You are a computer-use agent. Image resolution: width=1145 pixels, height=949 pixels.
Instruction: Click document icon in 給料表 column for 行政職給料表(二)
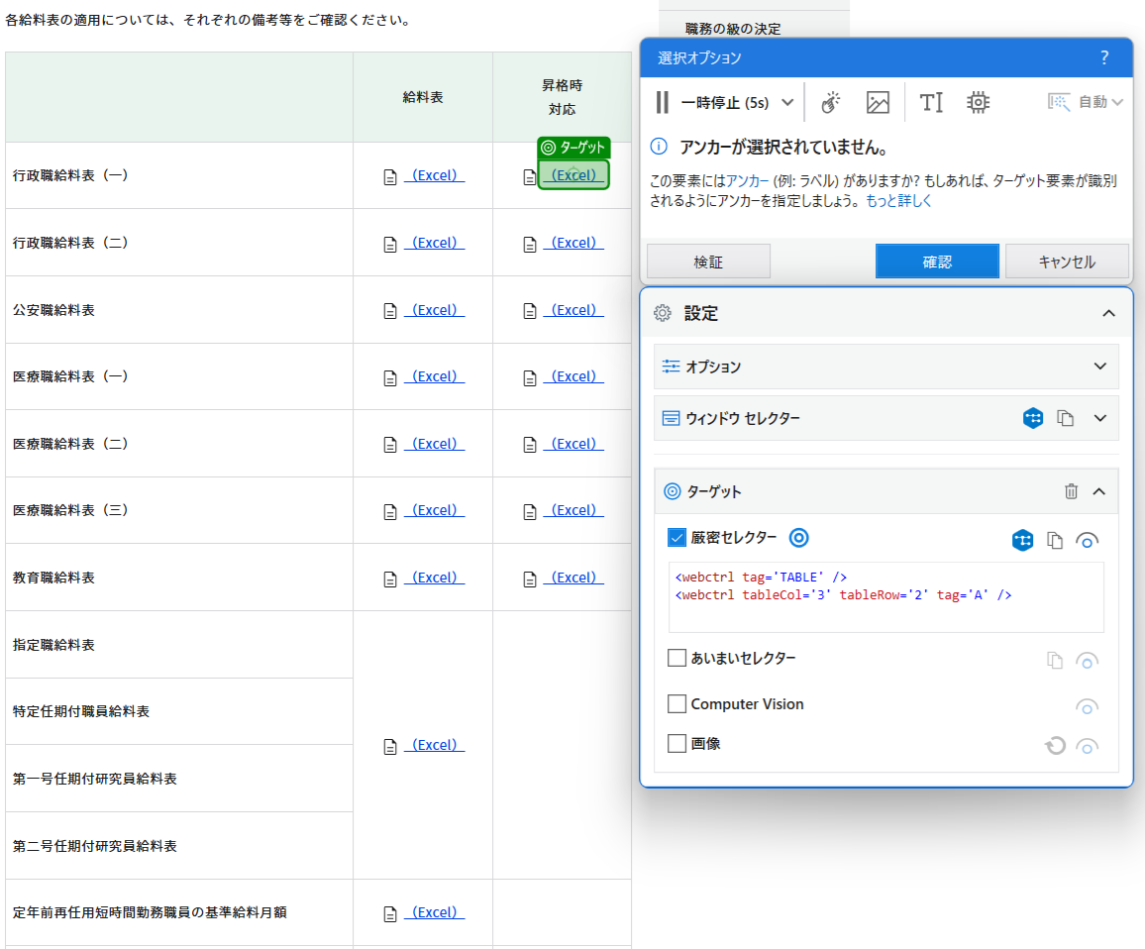[x=390, y=245]
